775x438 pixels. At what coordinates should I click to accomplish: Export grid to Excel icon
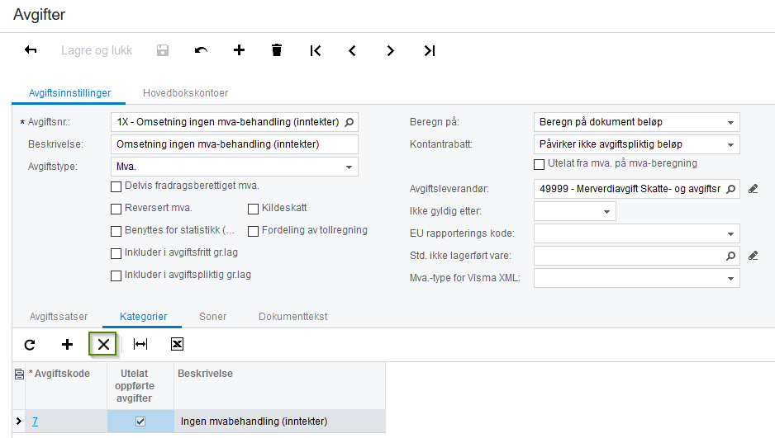pyautogui.click(x=177, y=344)
